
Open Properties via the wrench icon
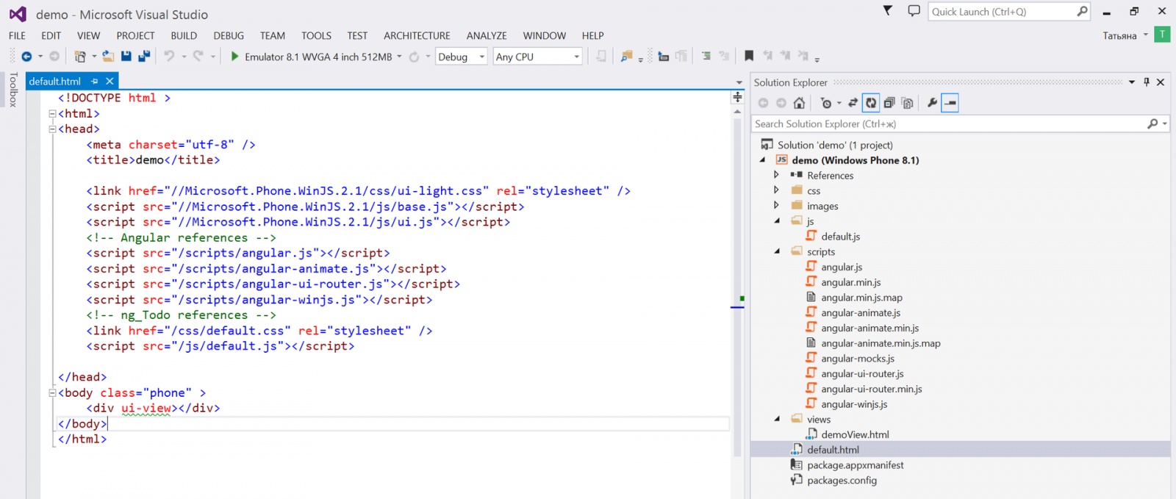(932, 103)
